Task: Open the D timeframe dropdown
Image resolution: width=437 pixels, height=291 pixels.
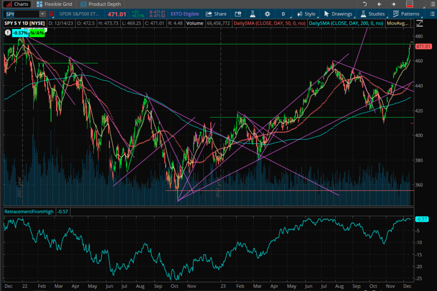Action: click(283, 14)
